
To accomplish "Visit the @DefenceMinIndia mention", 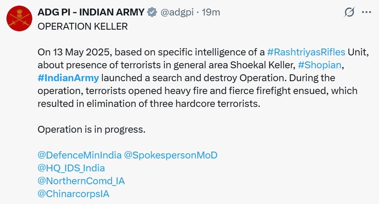I will [x=80, y=155].
